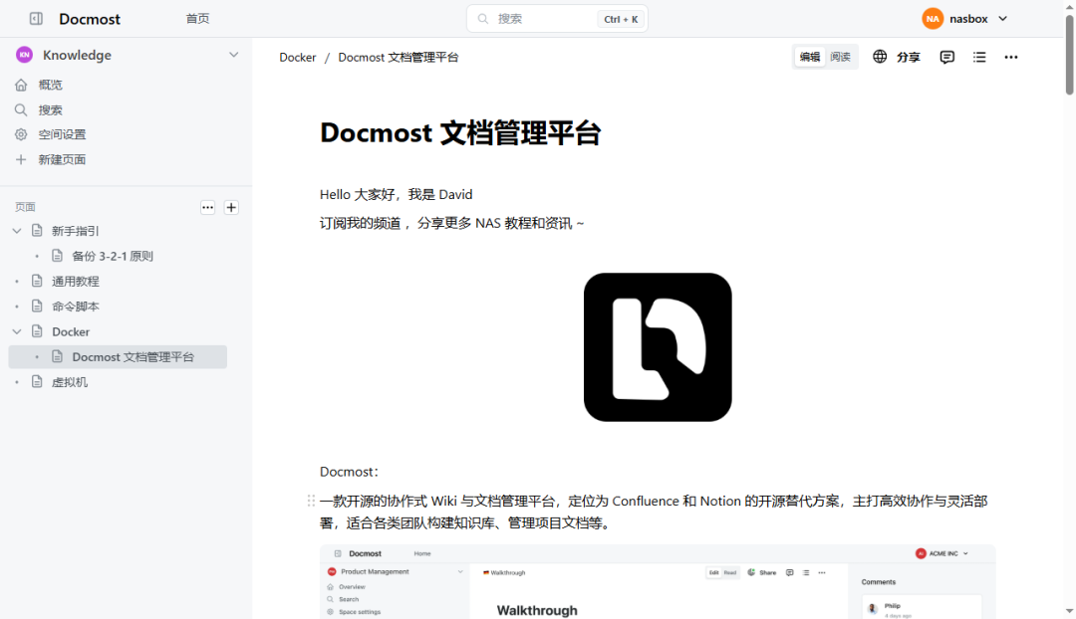
Task: Select 新建页面 to create page
Action: (x=62, y=159)
